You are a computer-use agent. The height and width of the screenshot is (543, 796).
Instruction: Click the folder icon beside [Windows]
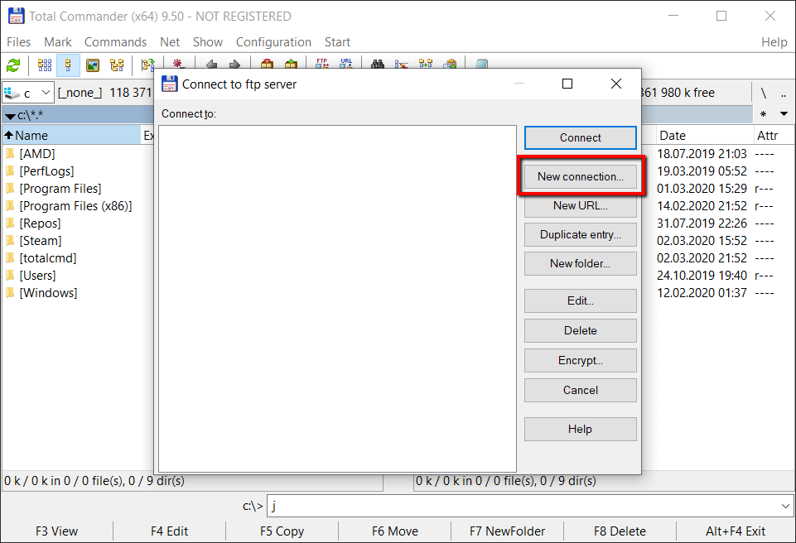[x=10, y=293]
